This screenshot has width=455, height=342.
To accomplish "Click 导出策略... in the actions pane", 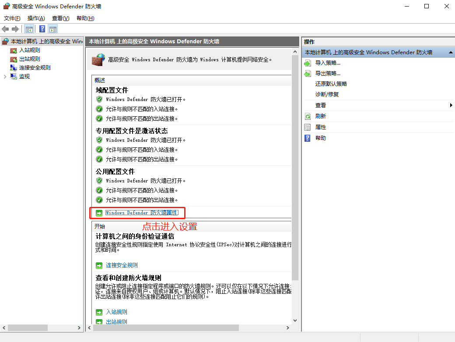I will 328,73.
